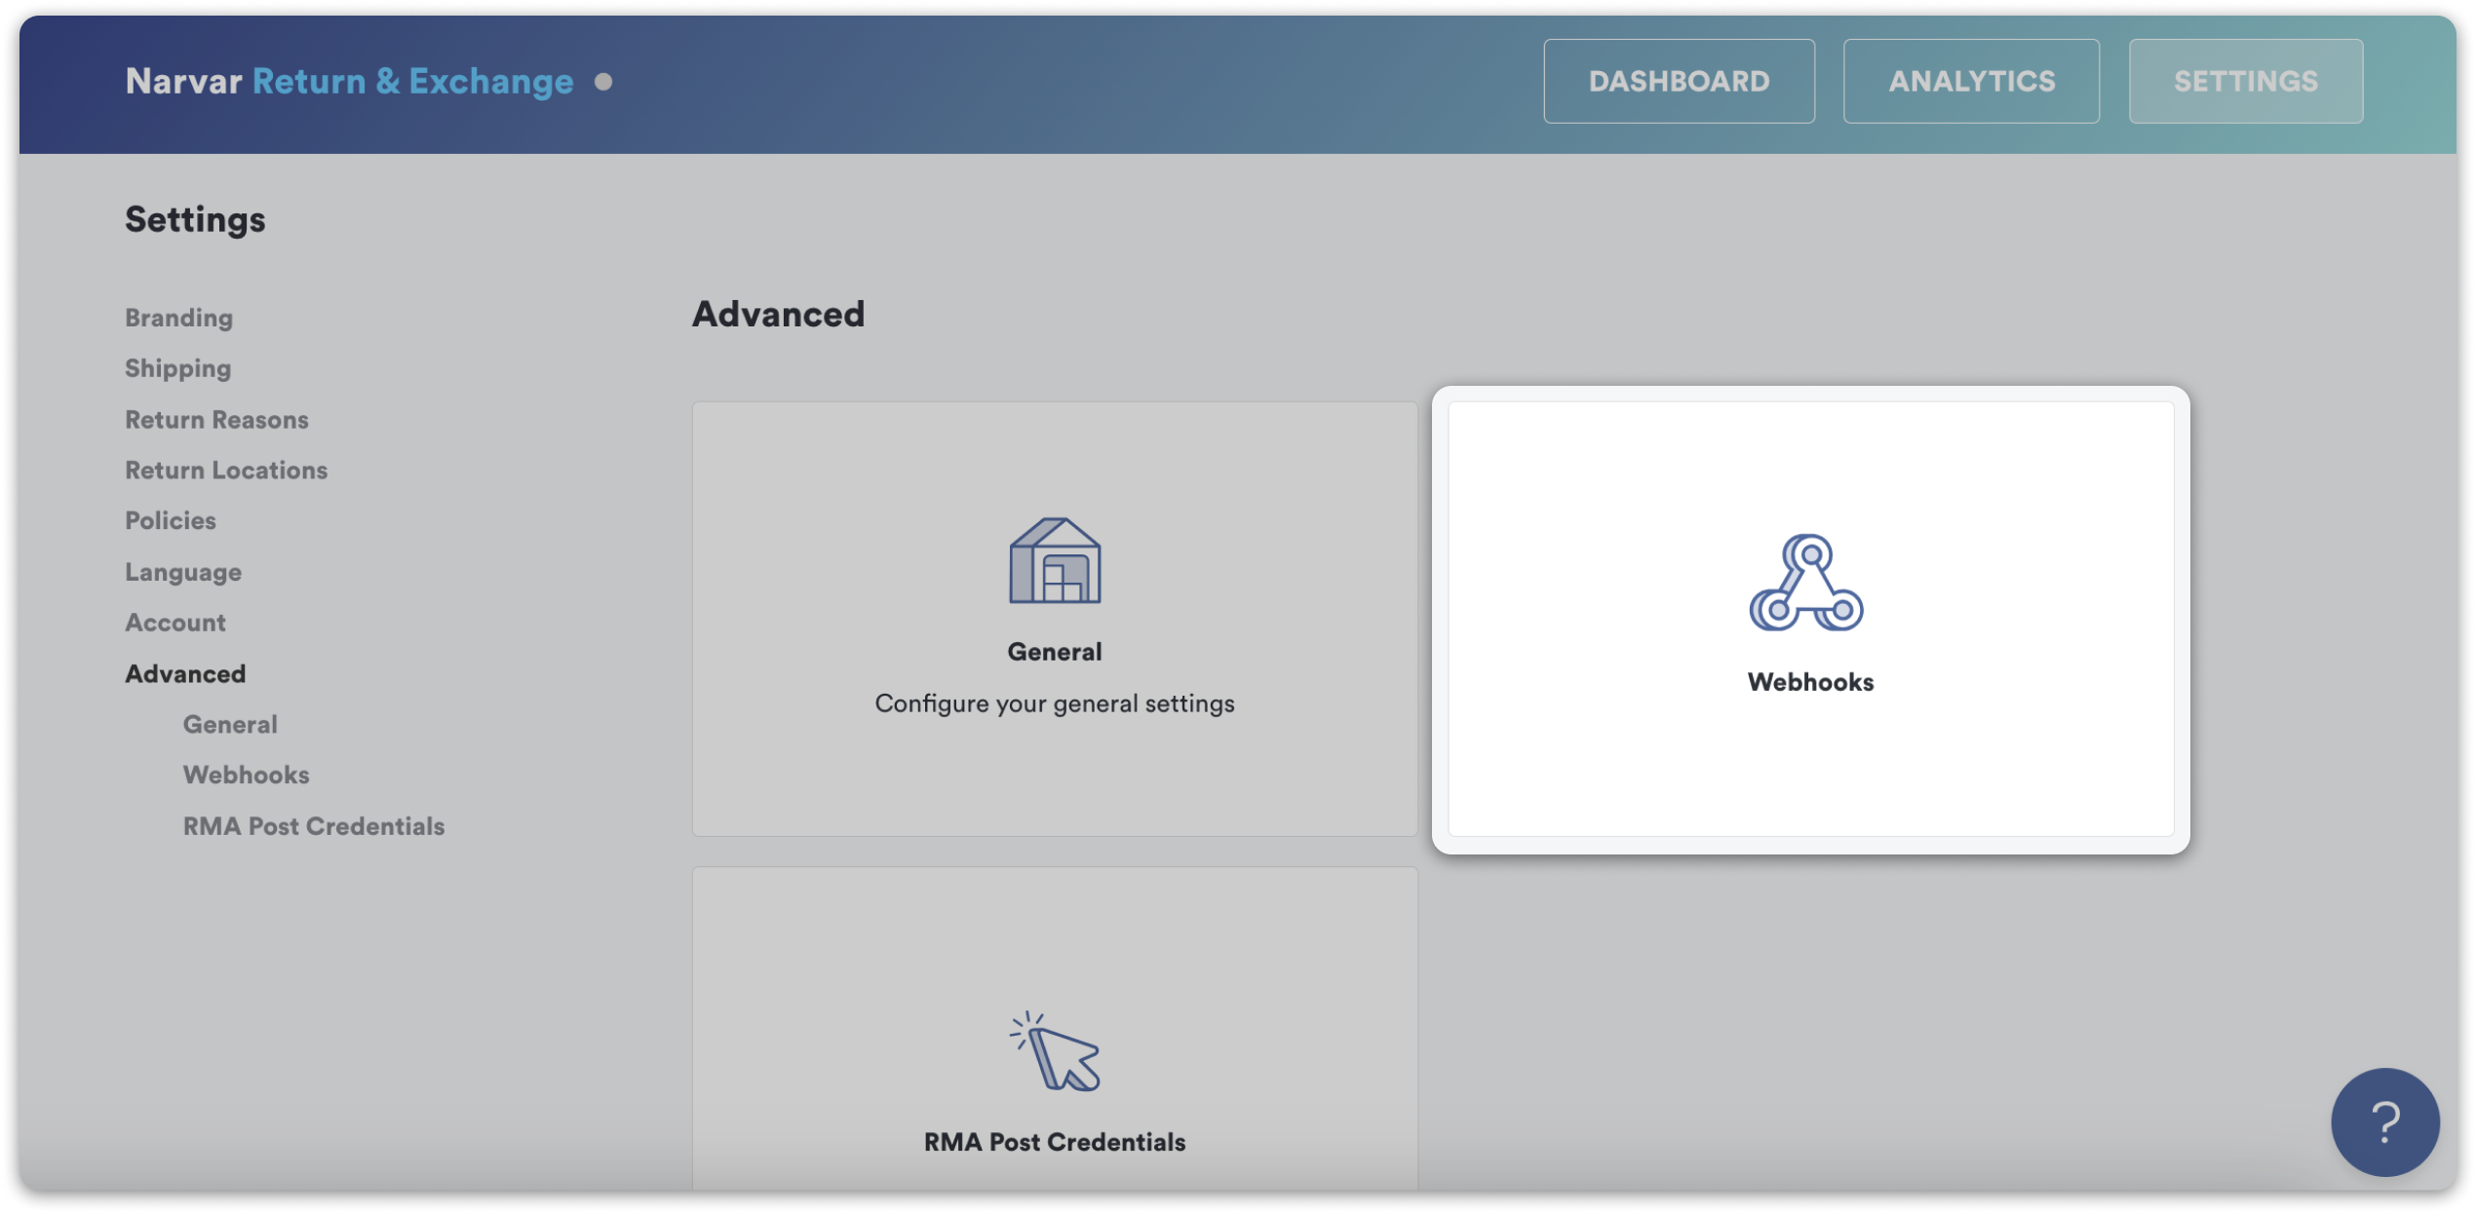
Task: Click the RMA Post Credentials cursor icon
Action: point(1055,1052)
